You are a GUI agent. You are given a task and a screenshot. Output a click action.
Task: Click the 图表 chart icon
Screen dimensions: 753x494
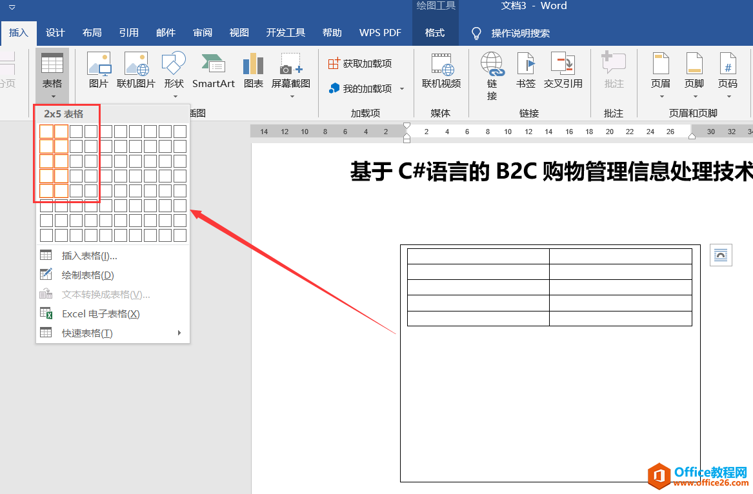tap(253, 70)
